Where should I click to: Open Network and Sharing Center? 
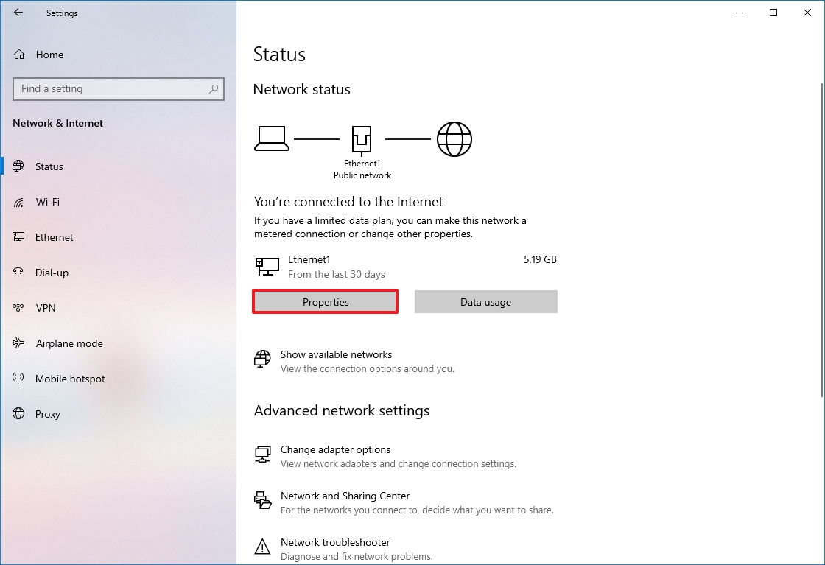click(x=345, y=496)
